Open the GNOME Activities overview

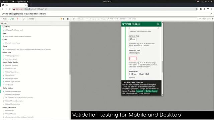click(5, 2)
